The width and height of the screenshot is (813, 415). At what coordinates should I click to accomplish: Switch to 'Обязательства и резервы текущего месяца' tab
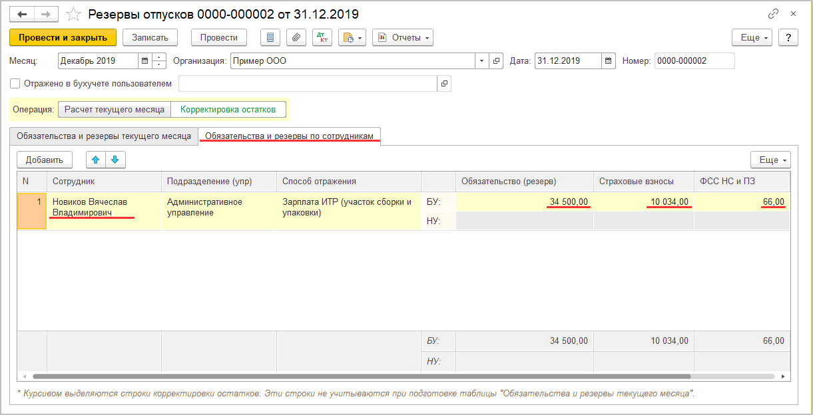(x=104, y=136)
